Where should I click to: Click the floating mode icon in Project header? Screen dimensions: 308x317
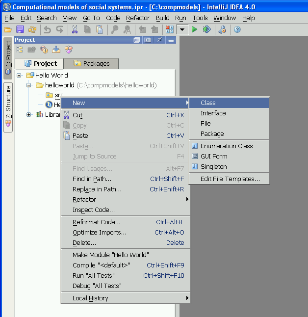tap(137, 40)
